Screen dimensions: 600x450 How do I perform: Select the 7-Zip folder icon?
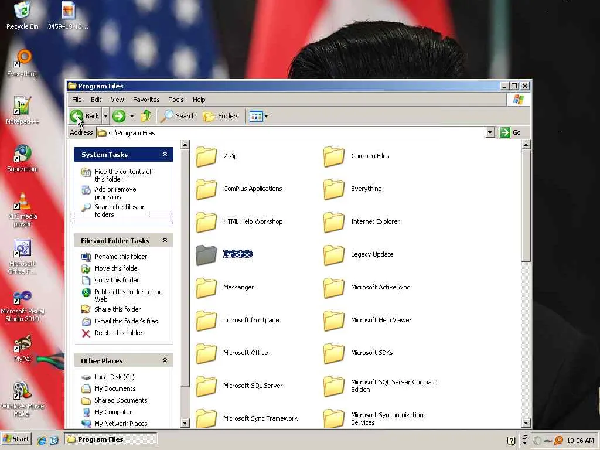(x=206, y=156)
